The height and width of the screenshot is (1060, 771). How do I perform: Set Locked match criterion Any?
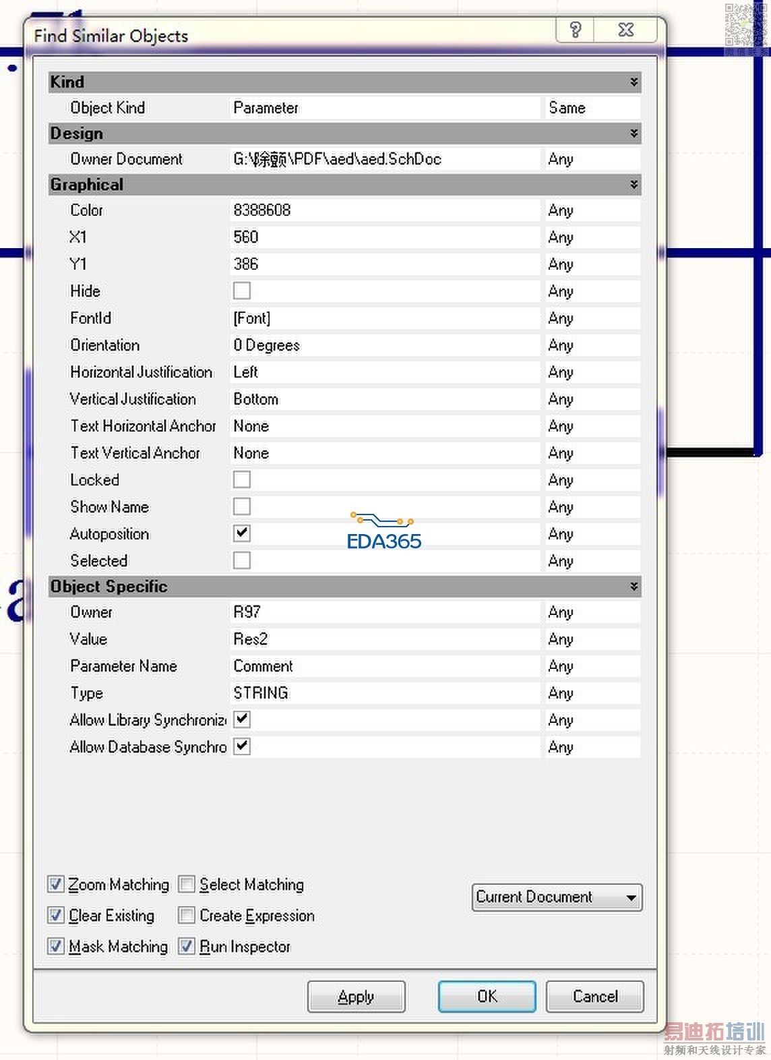(x=592, y=480)
